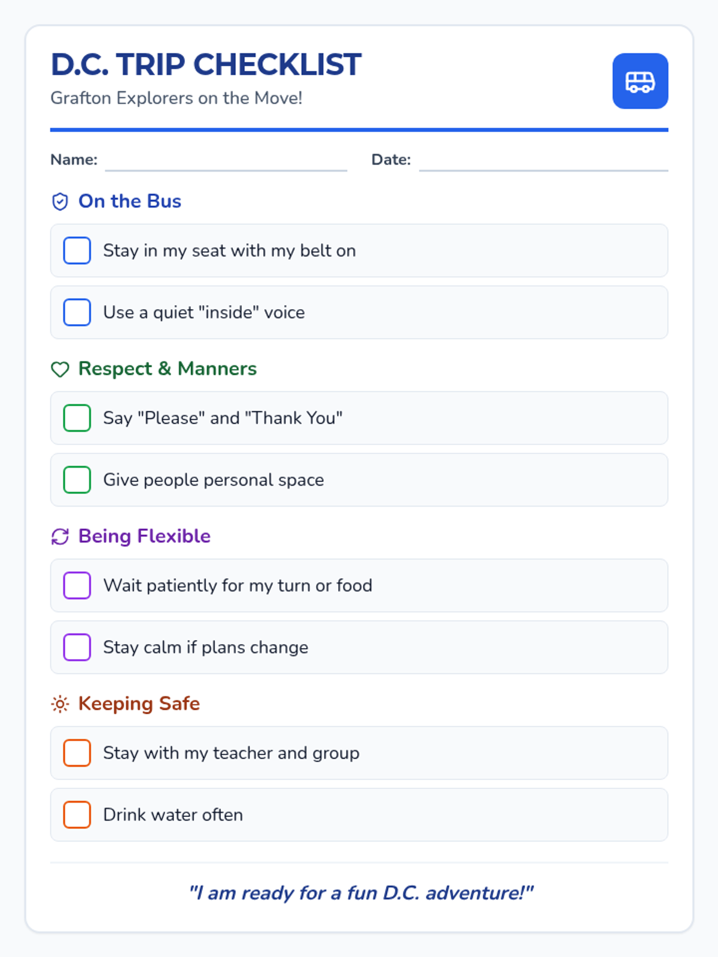Click the refresh arrows icon beside Being Flexible
The width and height of the screenshot is (718, 957).
[x=60, y=537]
